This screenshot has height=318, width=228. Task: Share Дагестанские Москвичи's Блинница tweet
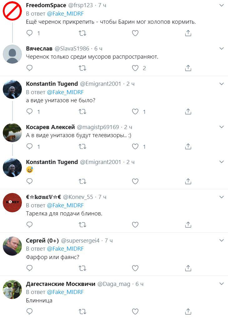click(x=188, y=311)
